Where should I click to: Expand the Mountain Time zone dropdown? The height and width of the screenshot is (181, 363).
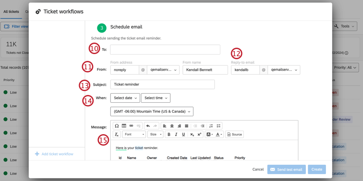coord(152,111)
